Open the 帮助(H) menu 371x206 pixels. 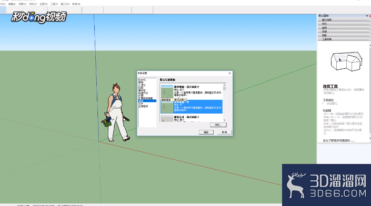tap(76, 4)
